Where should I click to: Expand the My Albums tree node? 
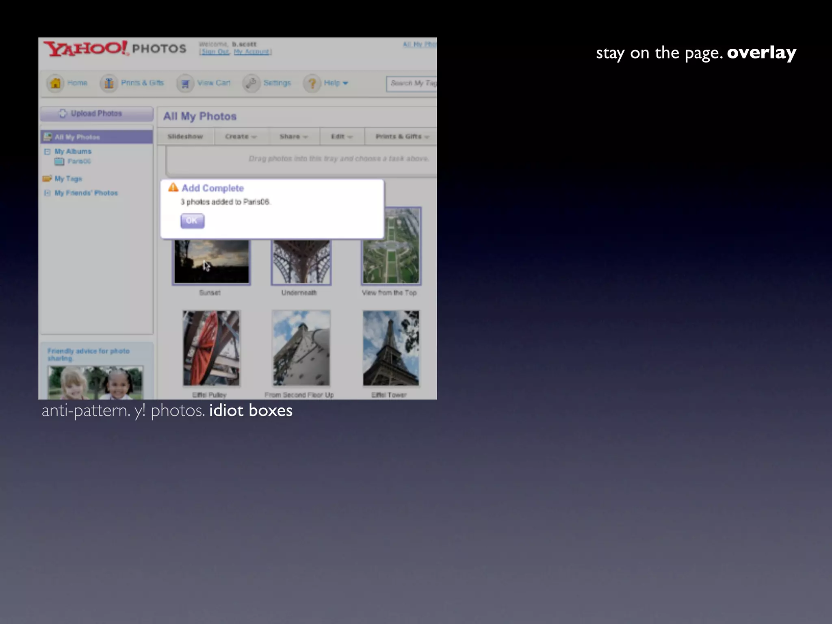tap(47, 152)
